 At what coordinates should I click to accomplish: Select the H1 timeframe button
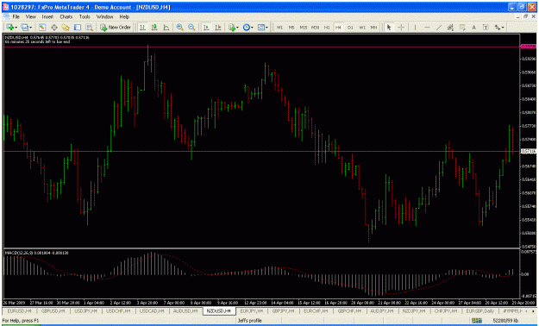pos(327,28)
